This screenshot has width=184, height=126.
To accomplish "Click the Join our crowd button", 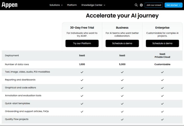I will [x=153, y=5].
